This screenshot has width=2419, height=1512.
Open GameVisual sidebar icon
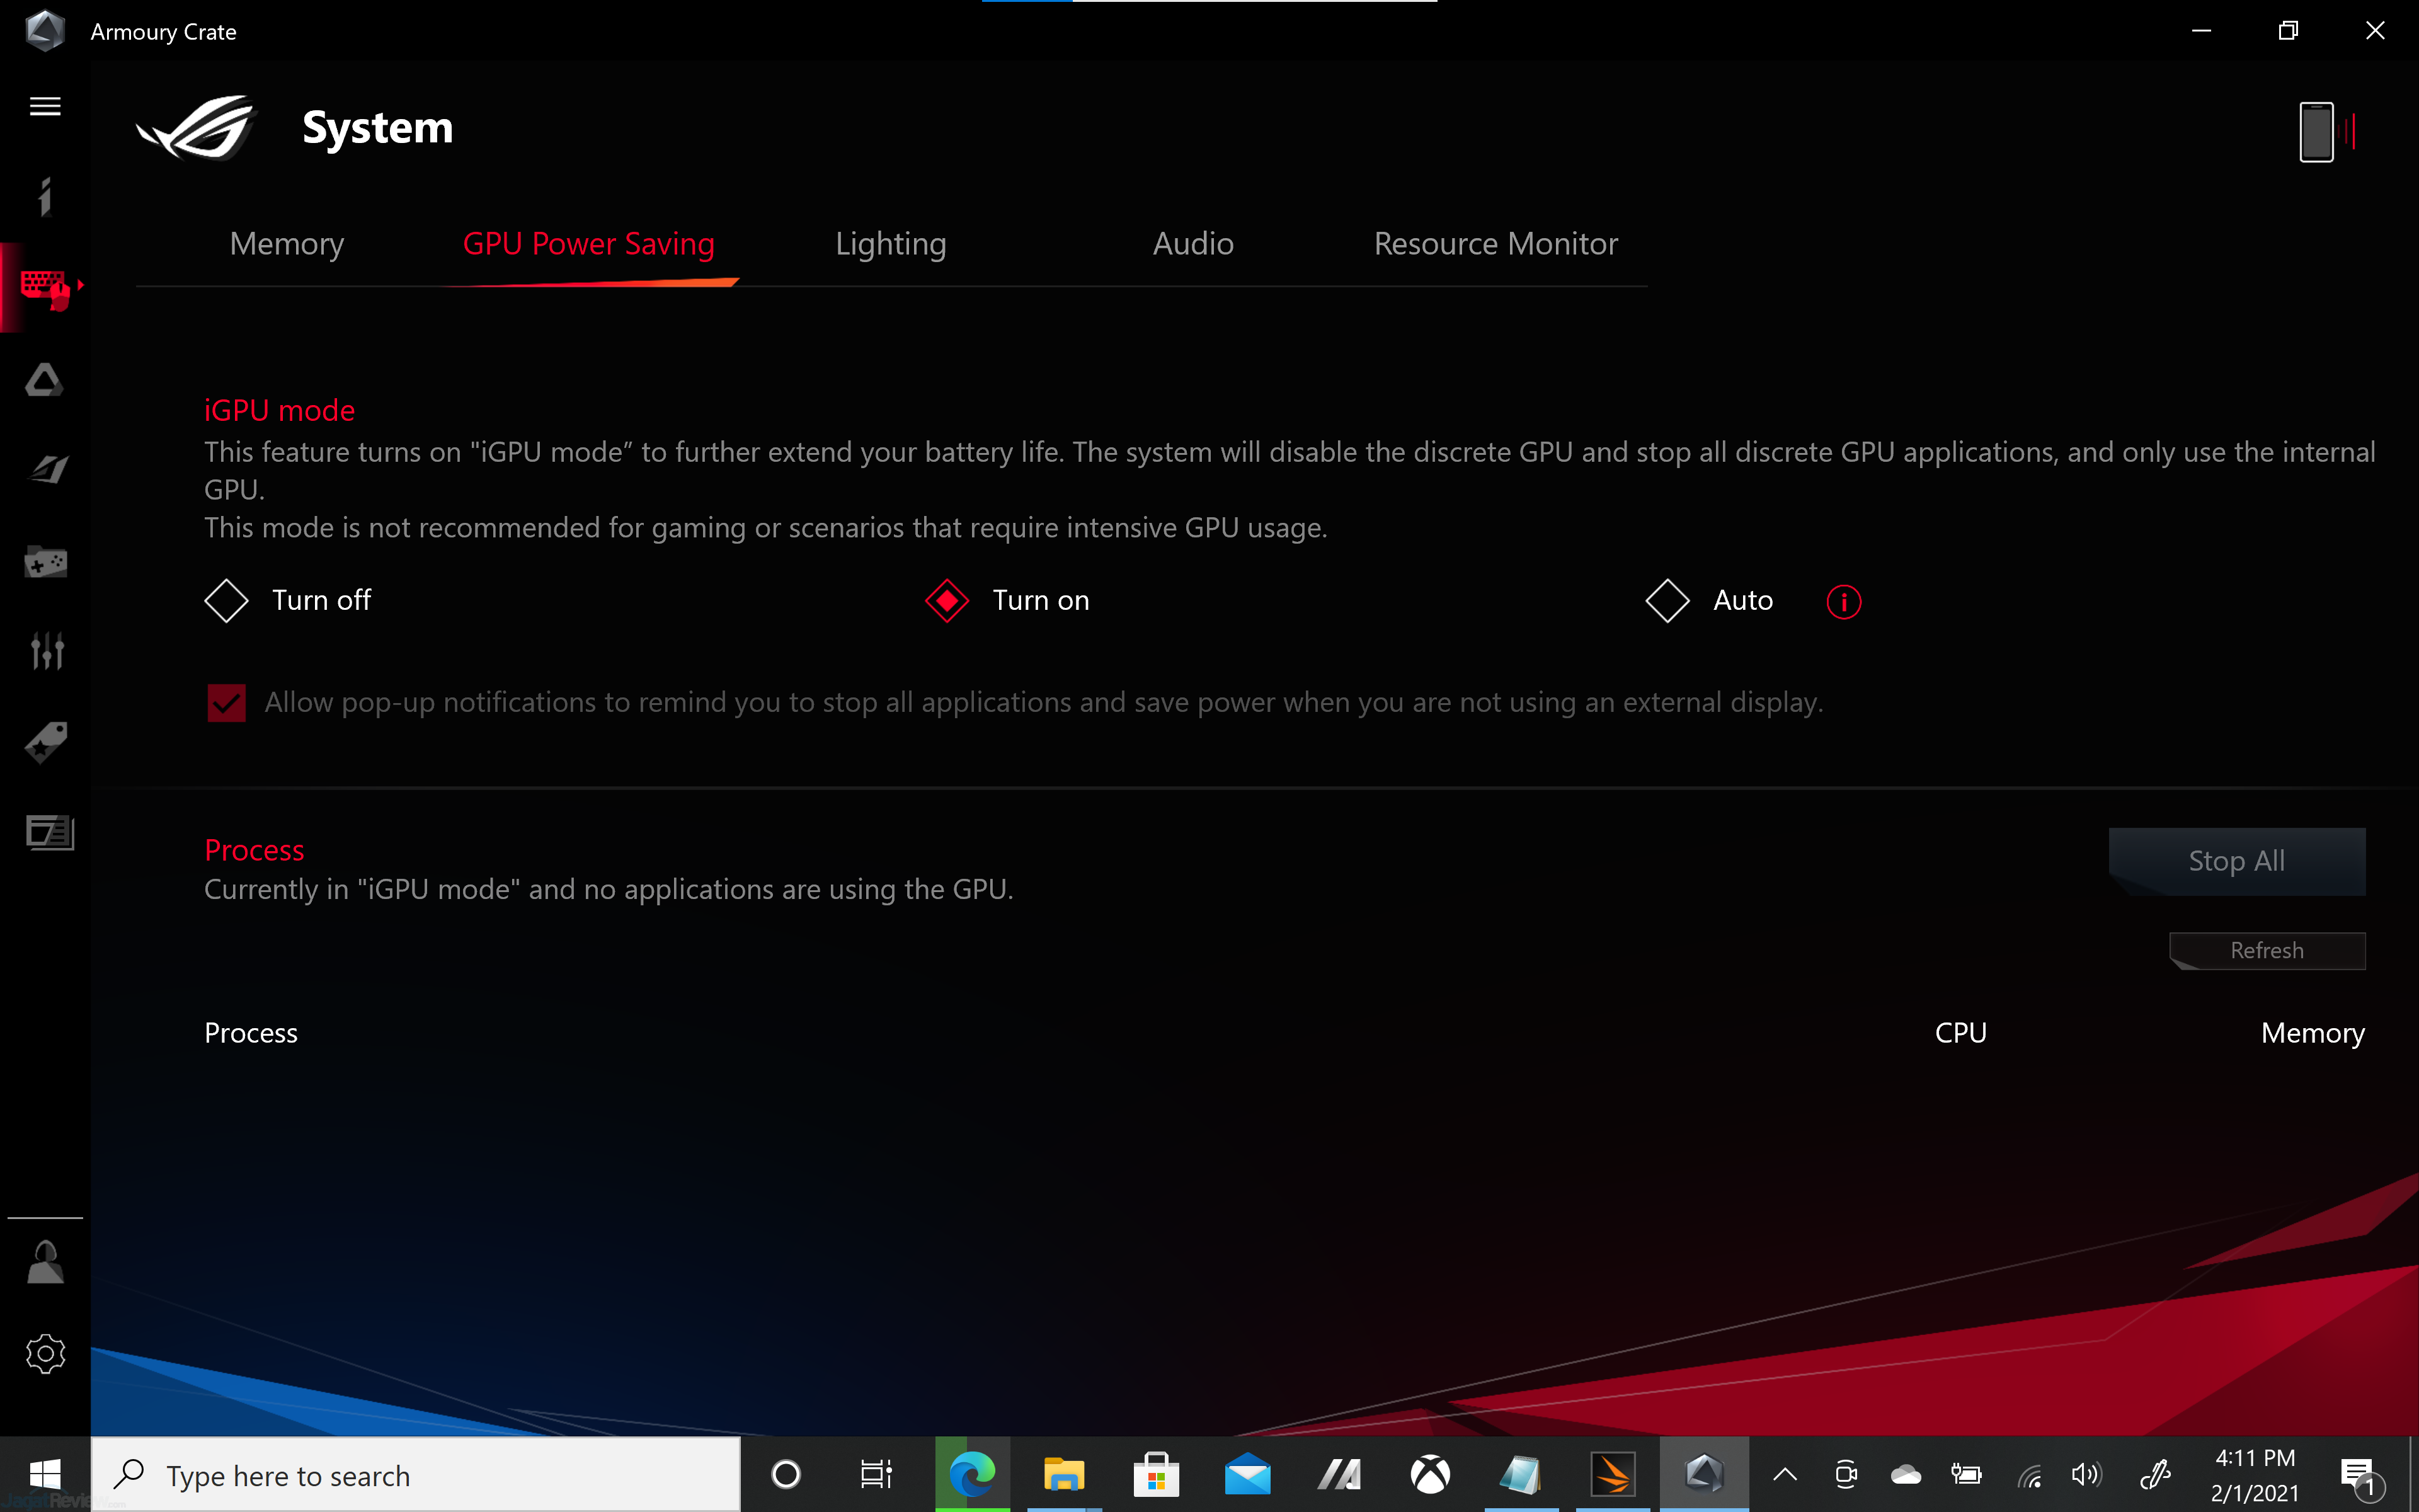(47, 469)
